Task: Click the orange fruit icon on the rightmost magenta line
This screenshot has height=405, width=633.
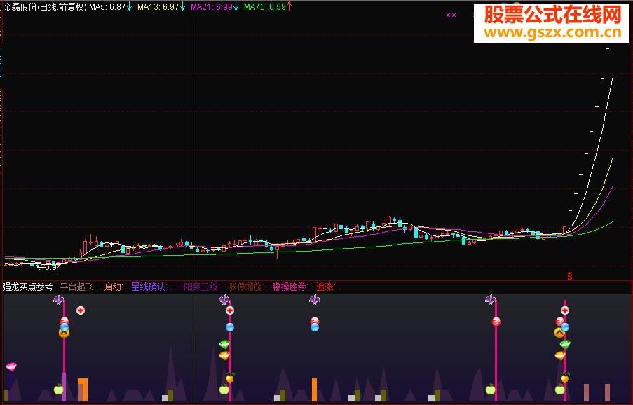Action: coord(565,378)
